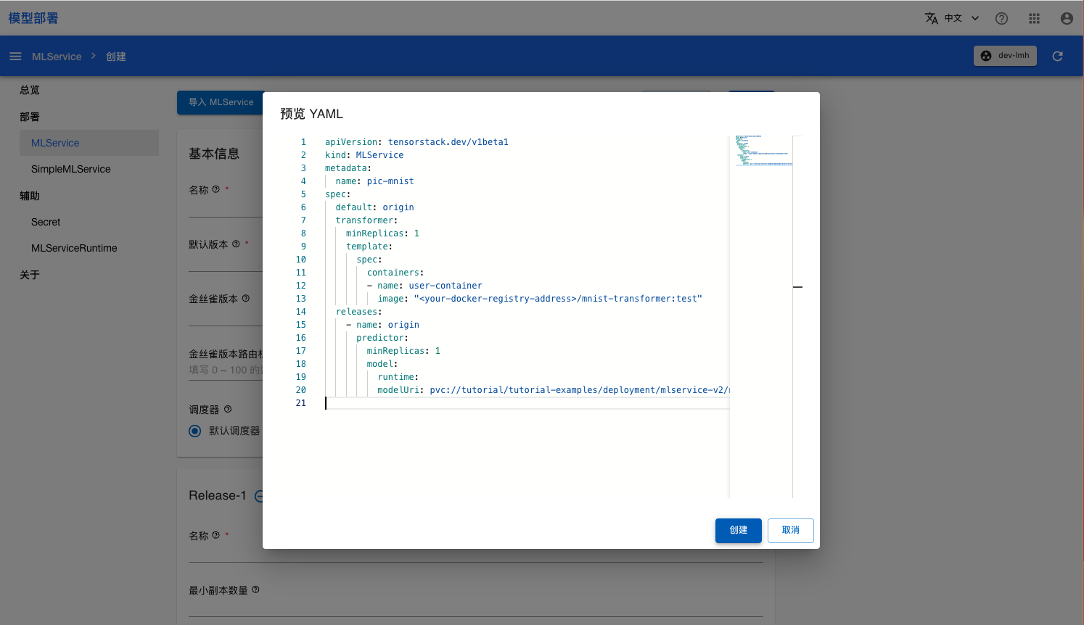Viewport: 1084px width, 625px height.
Task: Click the 创建 button in dialog
Action: pyautogui.click(x=739, y=531)
